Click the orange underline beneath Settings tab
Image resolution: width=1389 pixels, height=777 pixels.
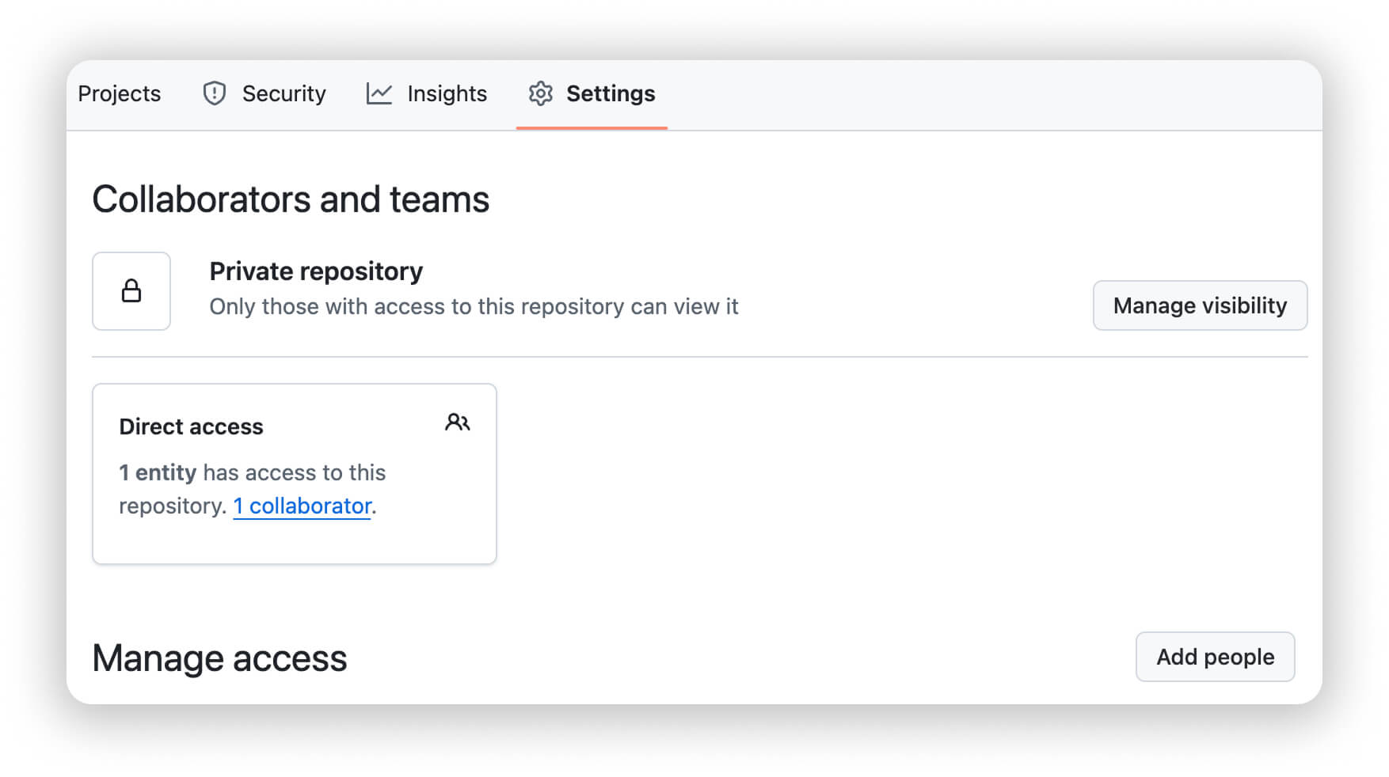pos(592,127)
